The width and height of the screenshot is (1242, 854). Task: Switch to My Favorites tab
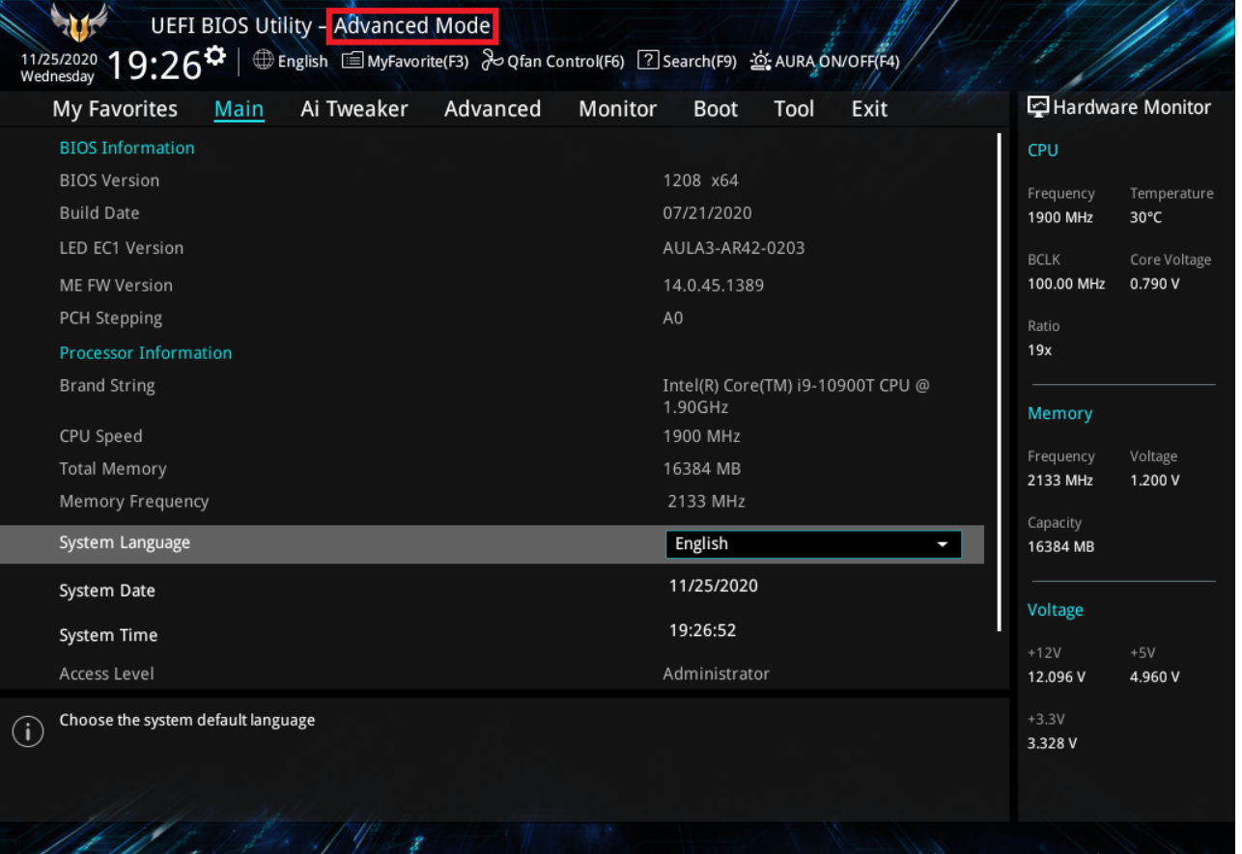tap(115, 109)
